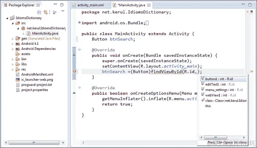Expand MainActivity.java in the tree
The image size is (257, 148).
(x=23, y=33)
